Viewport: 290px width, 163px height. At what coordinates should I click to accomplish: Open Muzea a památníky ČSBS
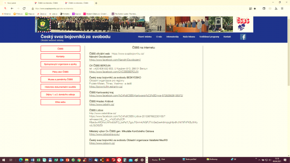coord(60,79)
